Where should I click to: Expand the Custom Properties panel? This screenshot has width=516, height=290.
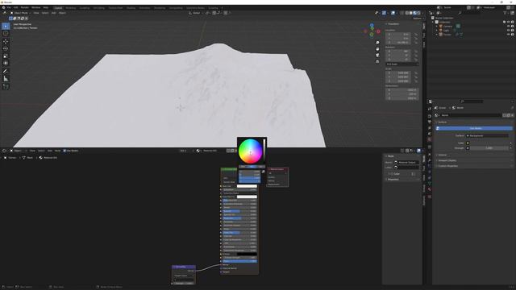(x=447, y=166)
